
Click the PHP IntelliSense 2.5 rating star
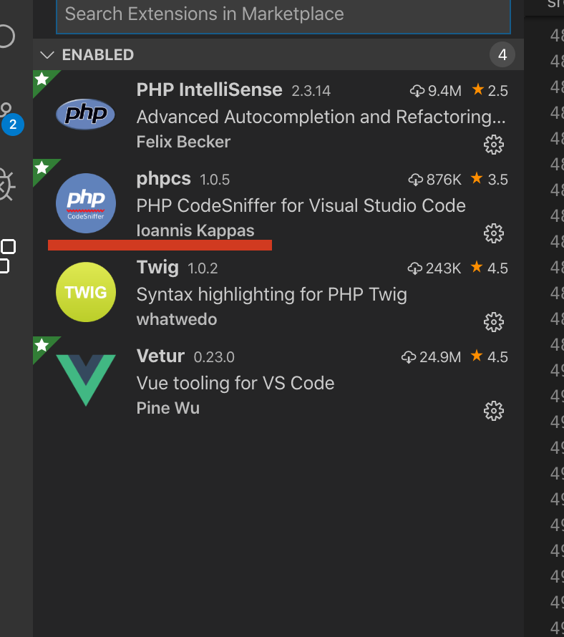pos(478,89)
